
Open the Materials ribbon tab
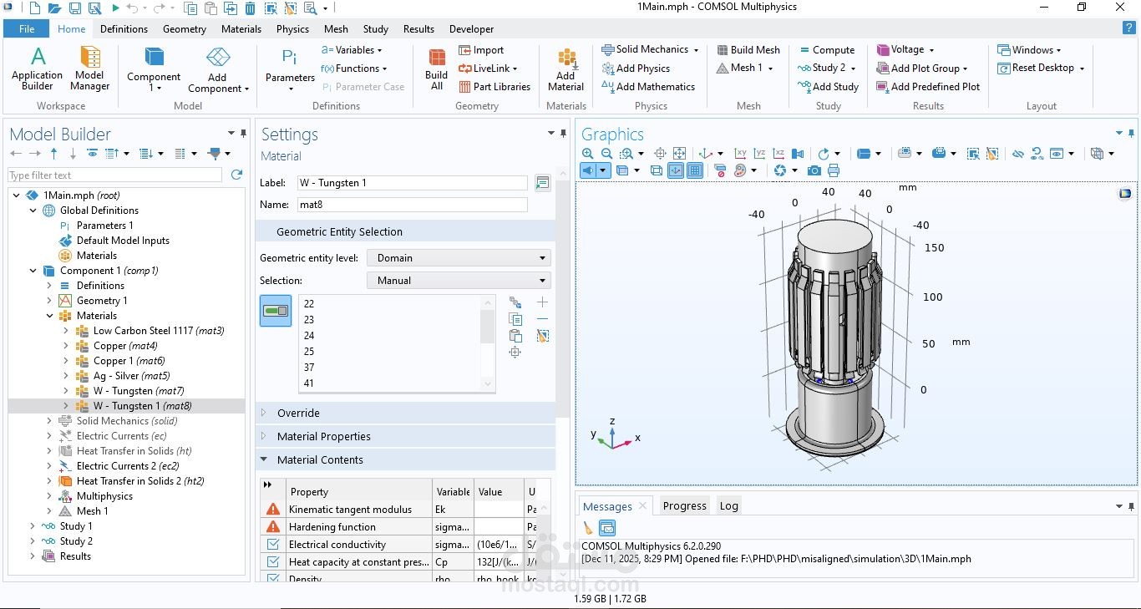pyautogui.click(x=241, y=28)
